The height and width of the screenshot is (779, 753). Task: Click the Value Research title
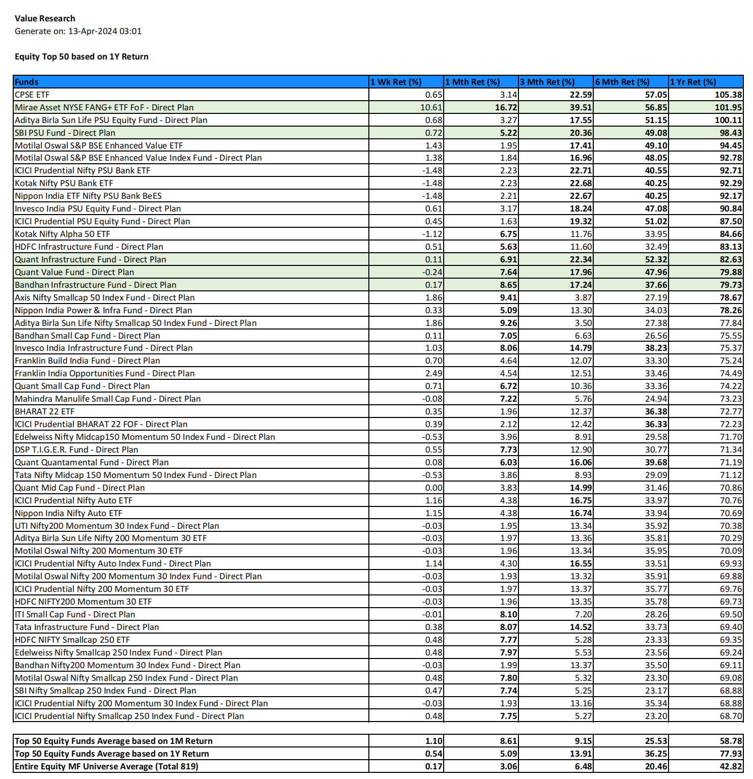pyautogui.click(x=45, y=18)
